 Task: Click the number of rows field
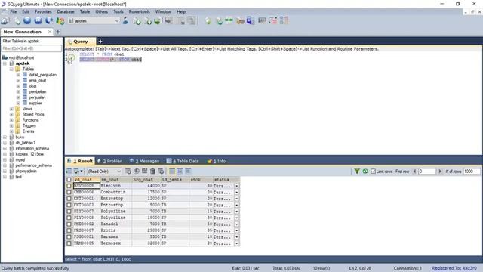pyautogui.click(x=472, y=172)
